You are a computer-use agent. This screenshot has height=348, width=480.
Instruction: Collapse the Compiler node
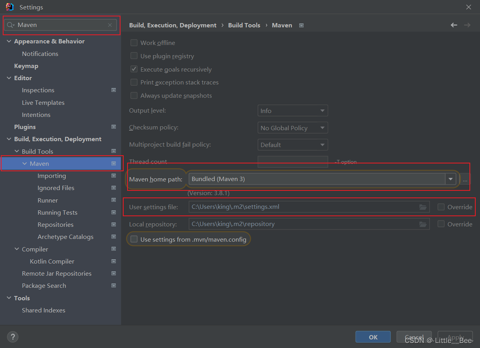pyautogui.click(x=17, y=249)
